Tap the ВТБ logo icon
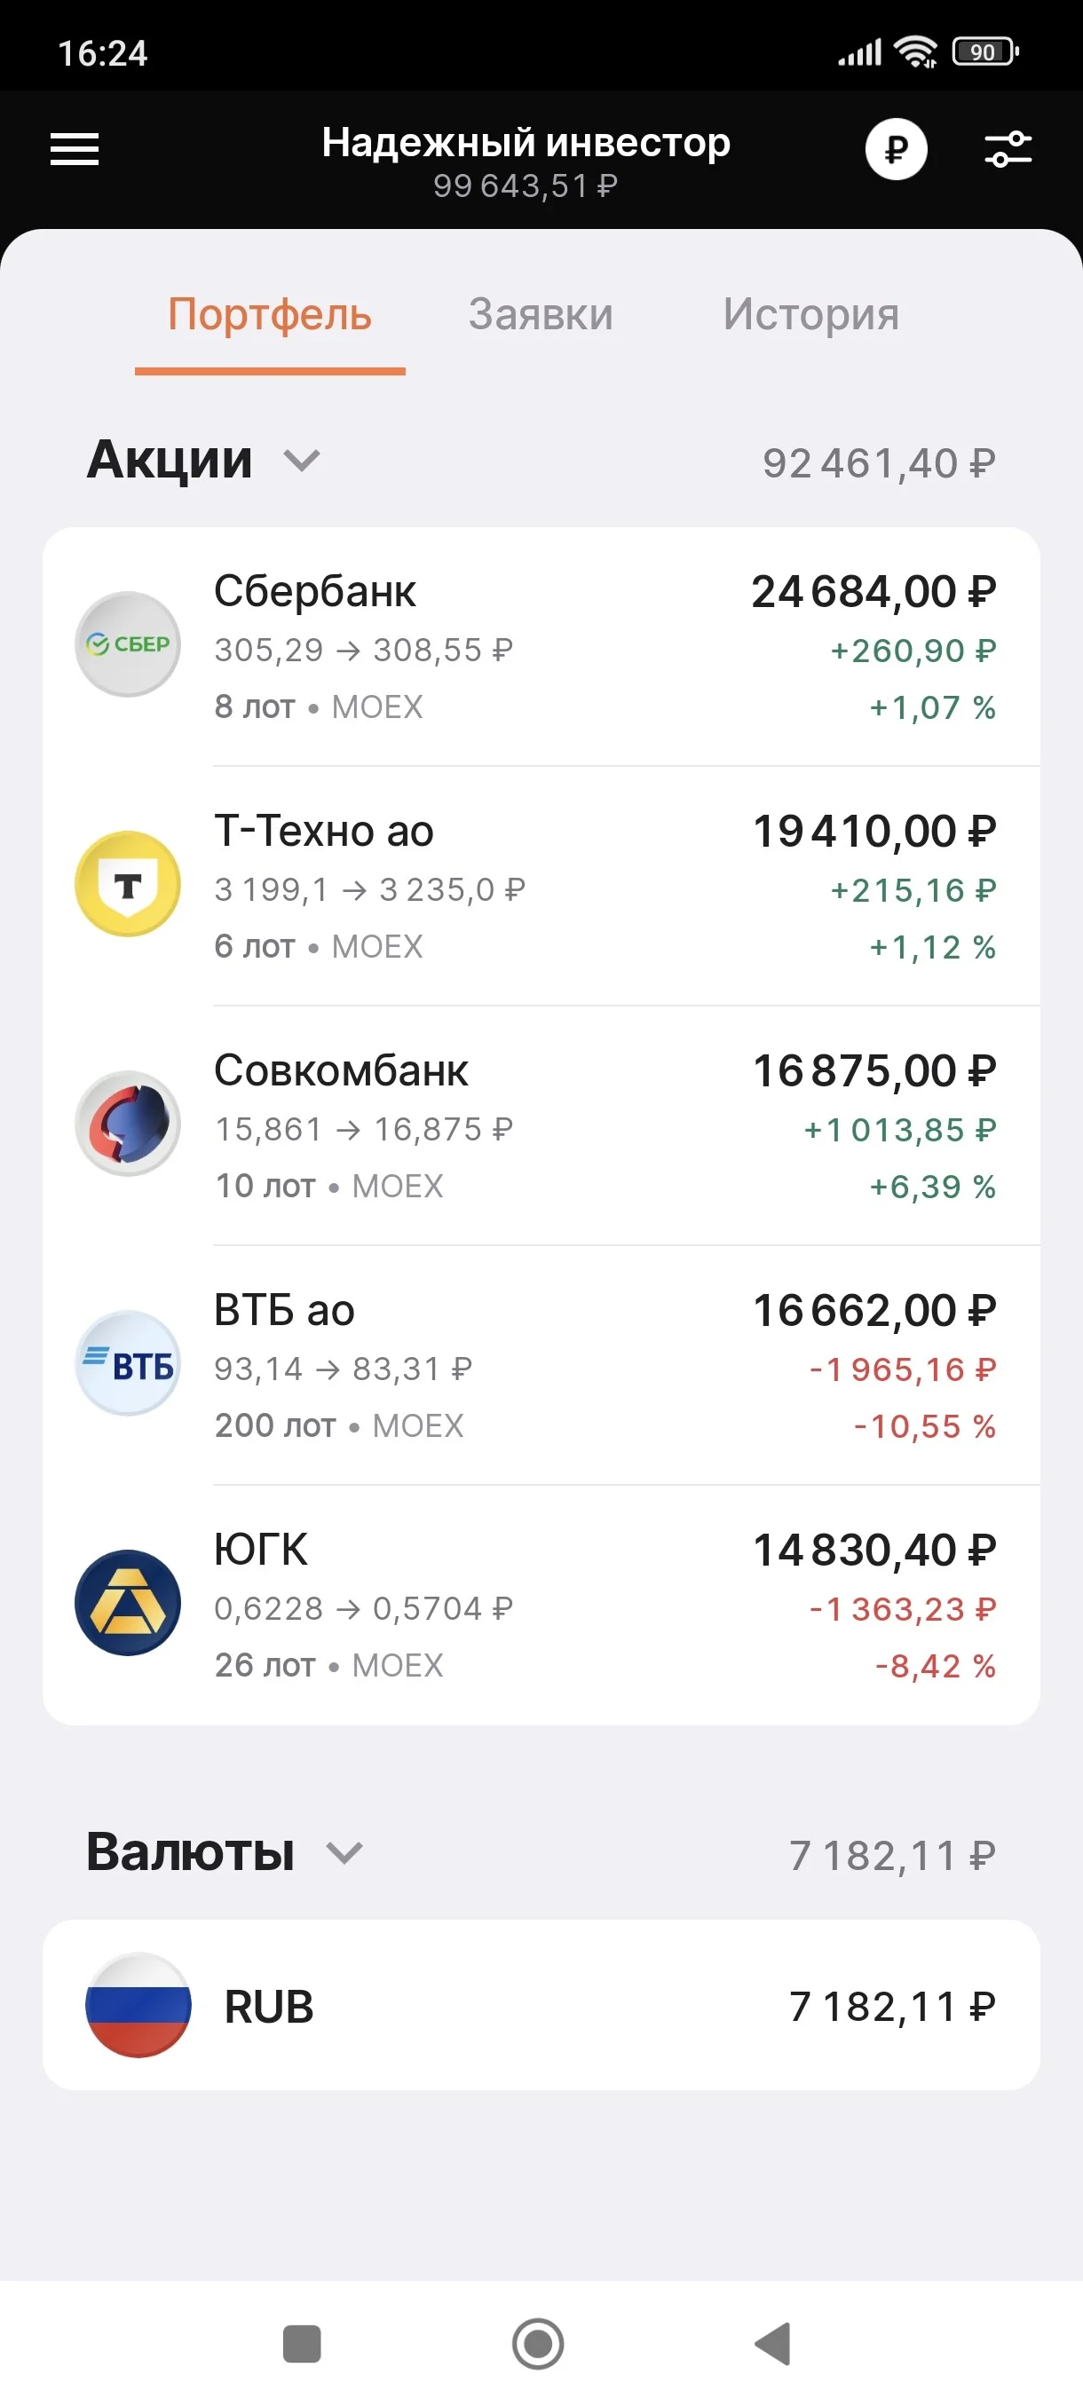 coord(127,1363)
